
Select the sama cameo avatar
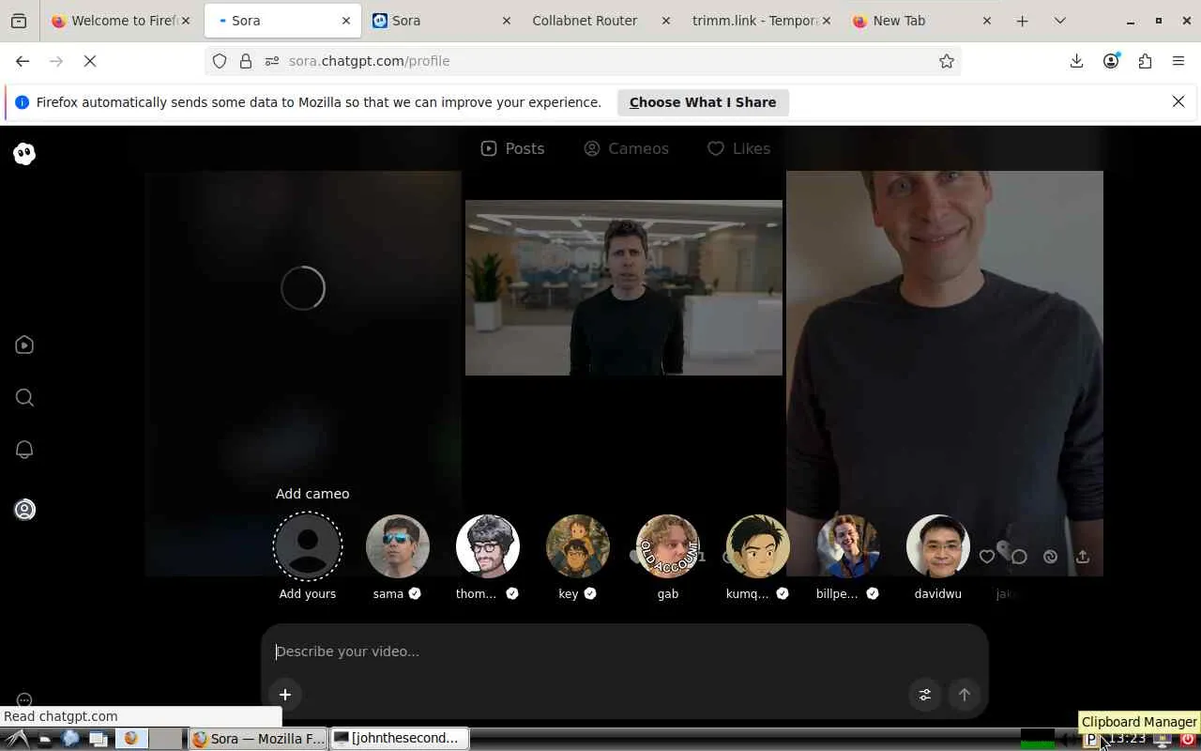398,546
